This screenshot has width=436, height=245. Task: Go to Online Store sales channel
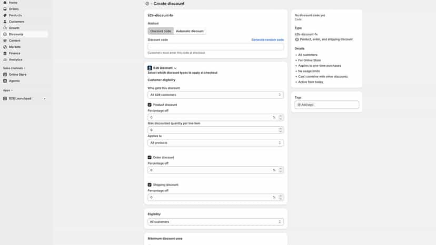(x=17, y=75)
